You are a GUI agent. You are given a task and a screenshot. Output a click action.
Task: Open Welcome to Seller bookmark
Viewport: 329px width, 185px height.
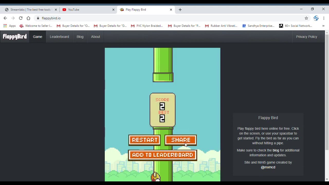(x=36, y=26)
